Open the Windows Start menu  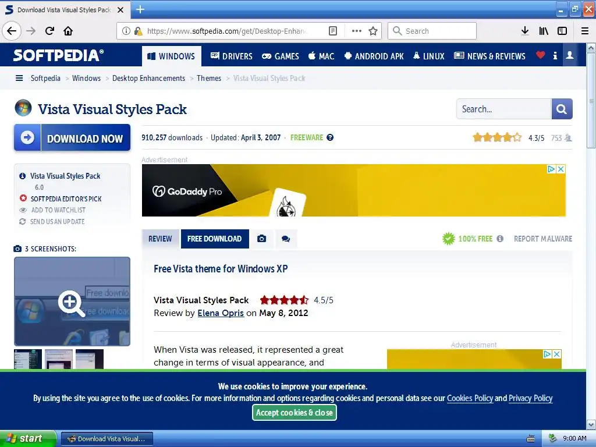coord(27,439)
